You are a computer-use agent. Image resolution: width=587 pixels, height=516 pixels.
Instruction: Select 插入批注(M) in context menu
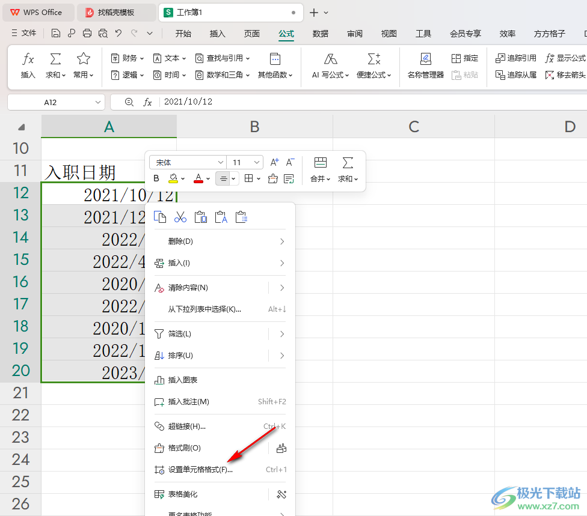220,402
